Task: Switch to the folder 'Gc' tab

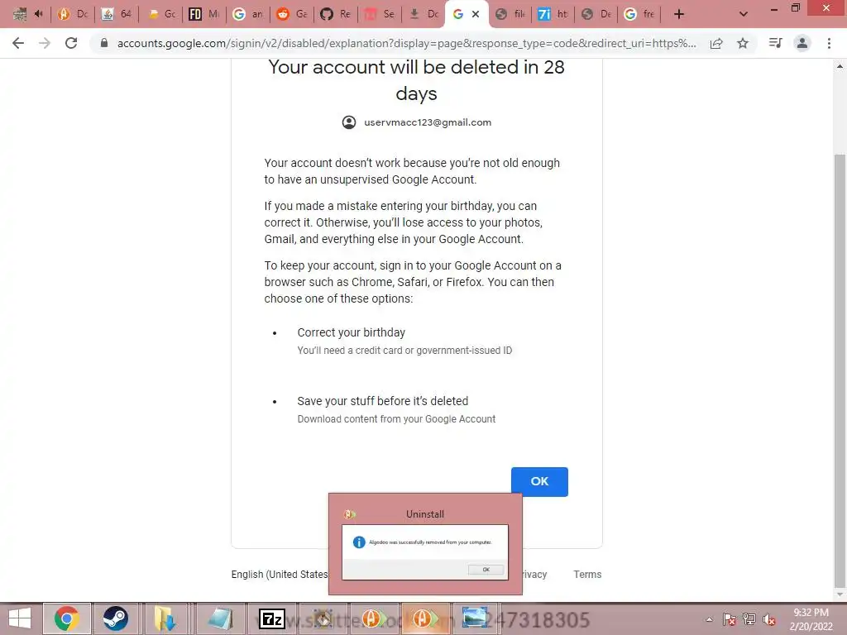Action: click(x=160, y=14)
